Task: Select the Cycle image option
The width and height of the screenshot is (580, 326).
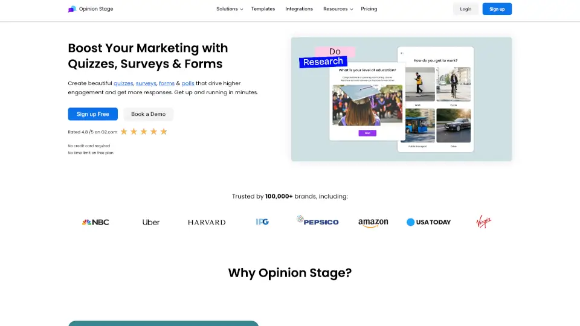Action: [x=454, y=85]
